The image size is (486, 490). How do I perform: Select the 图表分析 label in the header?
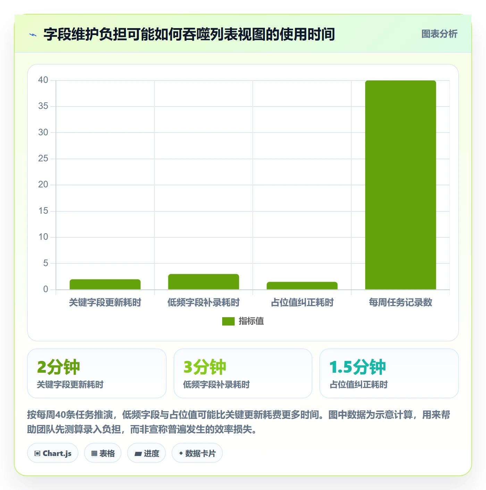click(439, 34)
